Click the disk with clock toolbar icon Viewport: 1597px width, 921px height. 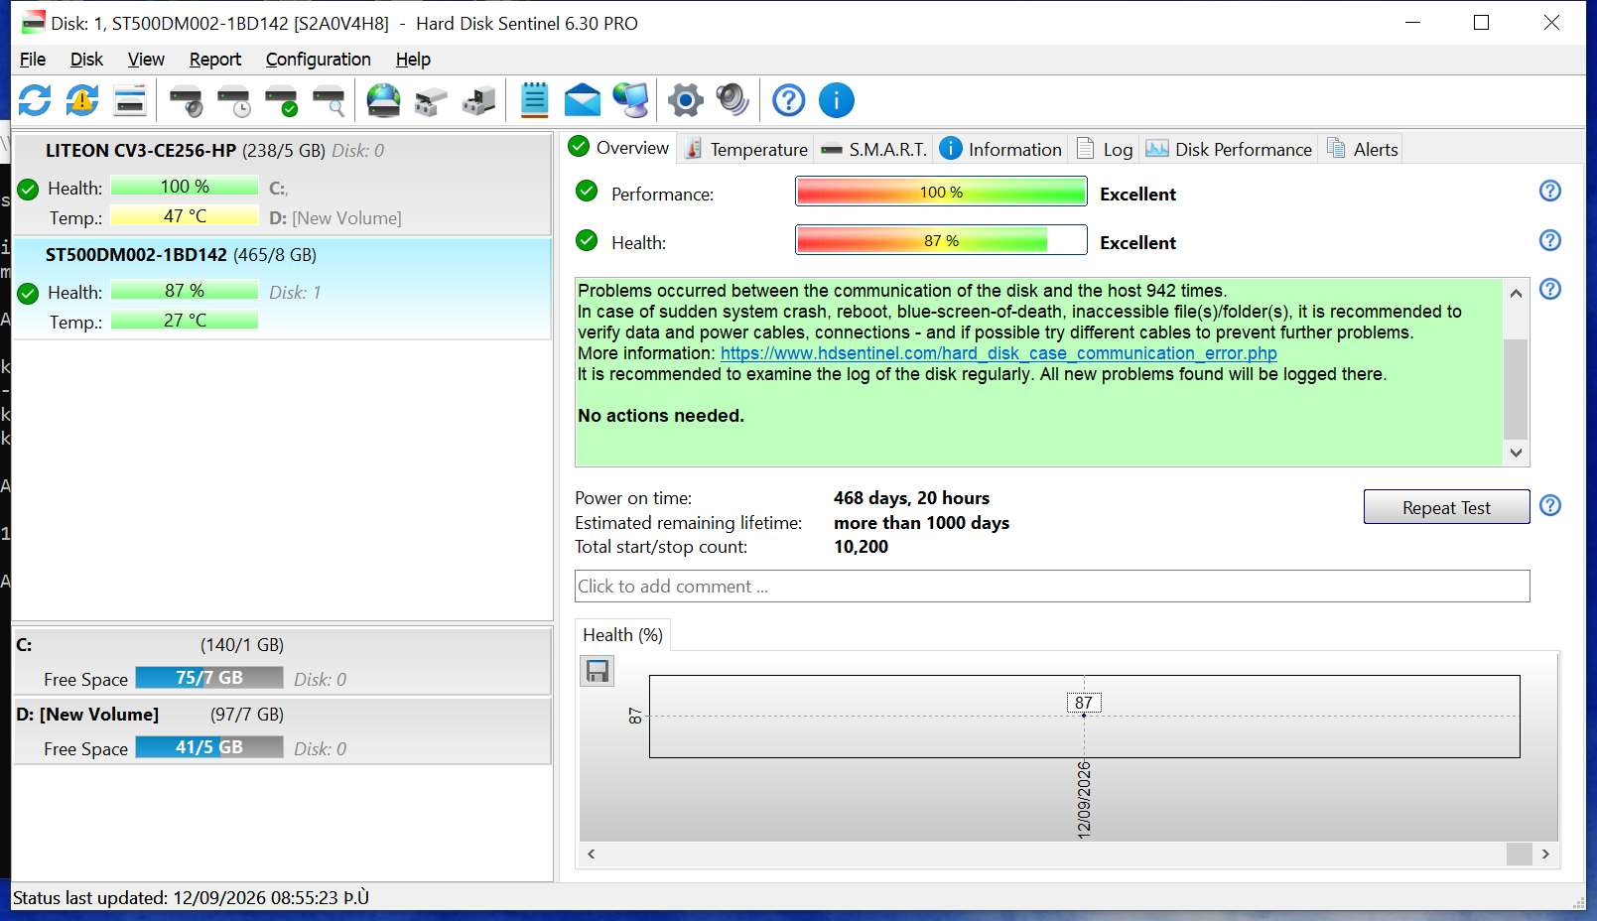[x=234, y=100]
